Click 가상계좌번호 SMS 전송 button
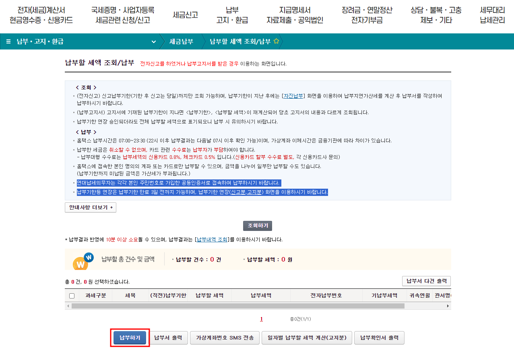 tap(225, 338)
